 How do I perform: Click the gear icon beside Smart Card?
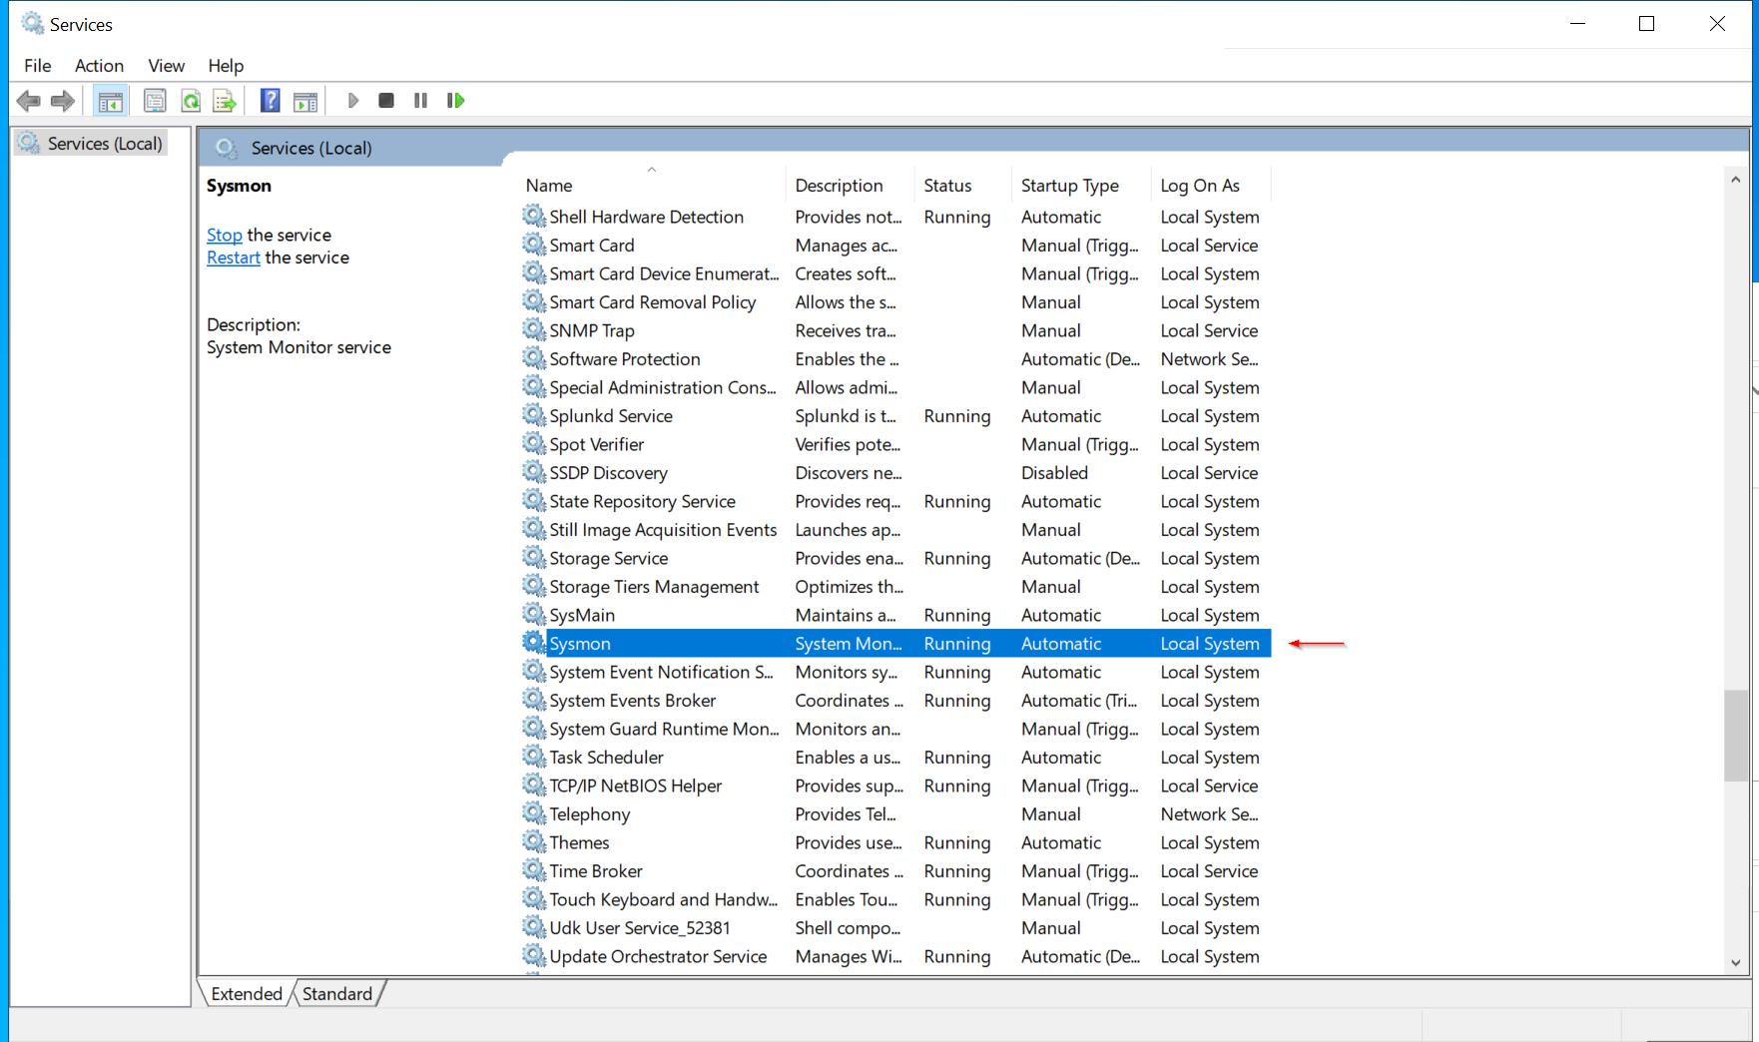[535, 245]
